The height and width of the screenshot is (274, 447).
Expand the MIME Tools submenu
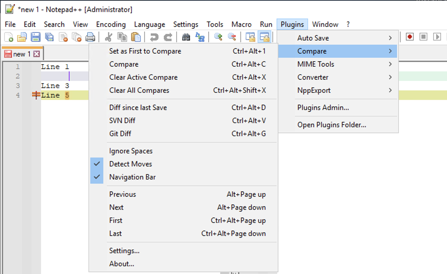click(316, 64)
